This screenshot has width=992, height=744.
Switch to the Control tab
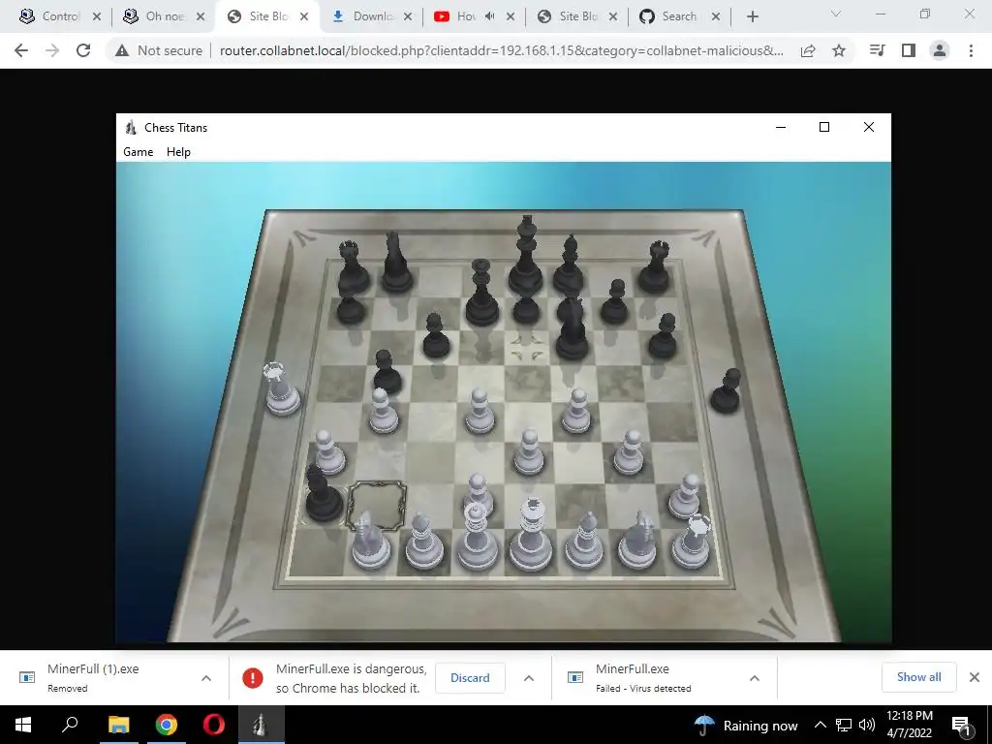[59, 16]
